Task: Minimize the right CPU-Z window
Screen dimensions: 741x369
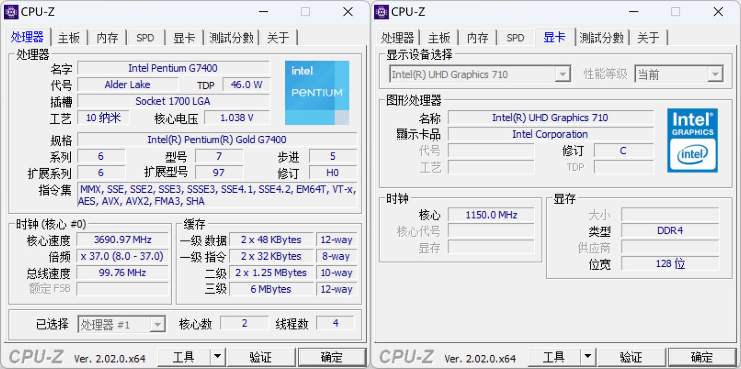Action: click(x=634, y=12)
